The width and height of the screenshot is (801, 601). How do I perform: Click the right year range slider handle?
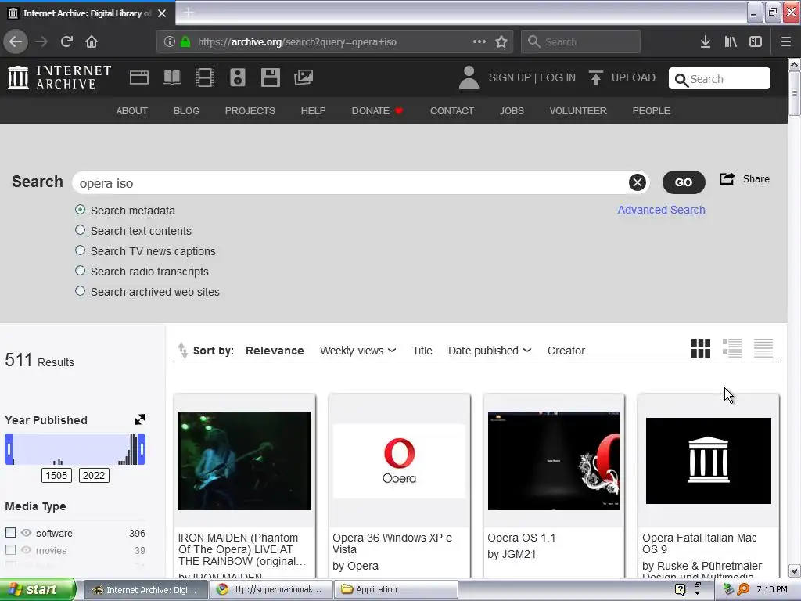tap(142, 449)
